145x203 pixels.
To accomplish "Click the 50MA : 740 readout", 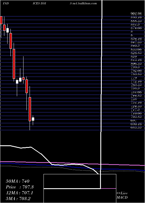I will coord(17,181).
